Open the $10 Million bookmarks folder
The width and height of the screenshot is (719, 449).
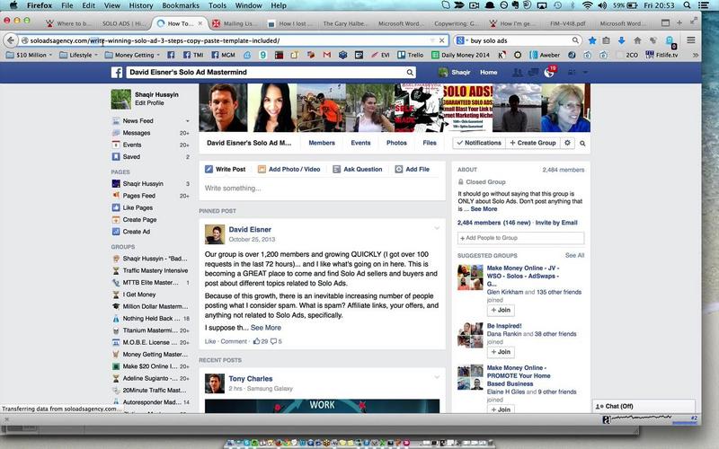[x=29, y=55]
